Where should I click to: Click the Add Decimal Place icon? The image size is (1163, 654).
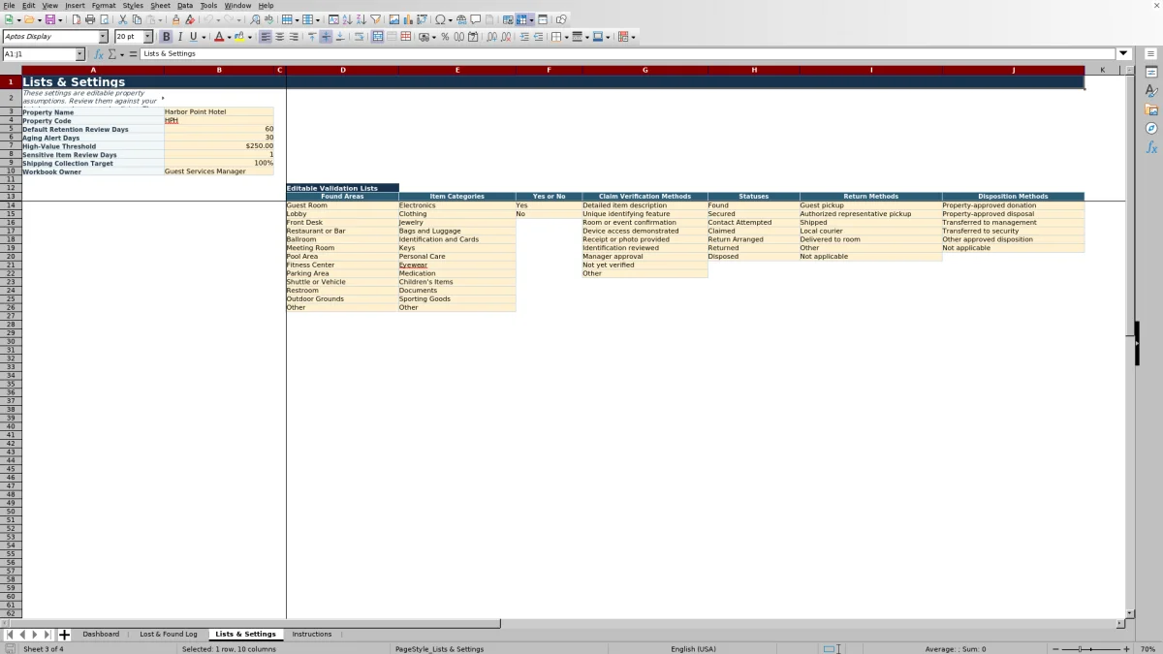(492, 37)
